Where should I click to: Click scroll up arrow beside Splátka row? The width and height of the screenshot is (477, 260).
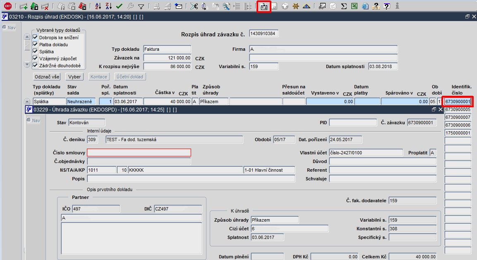point(27,102)
